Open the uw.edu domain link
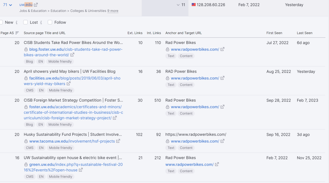This screenshot has height=183, width=329. click(x=26, y=5)
